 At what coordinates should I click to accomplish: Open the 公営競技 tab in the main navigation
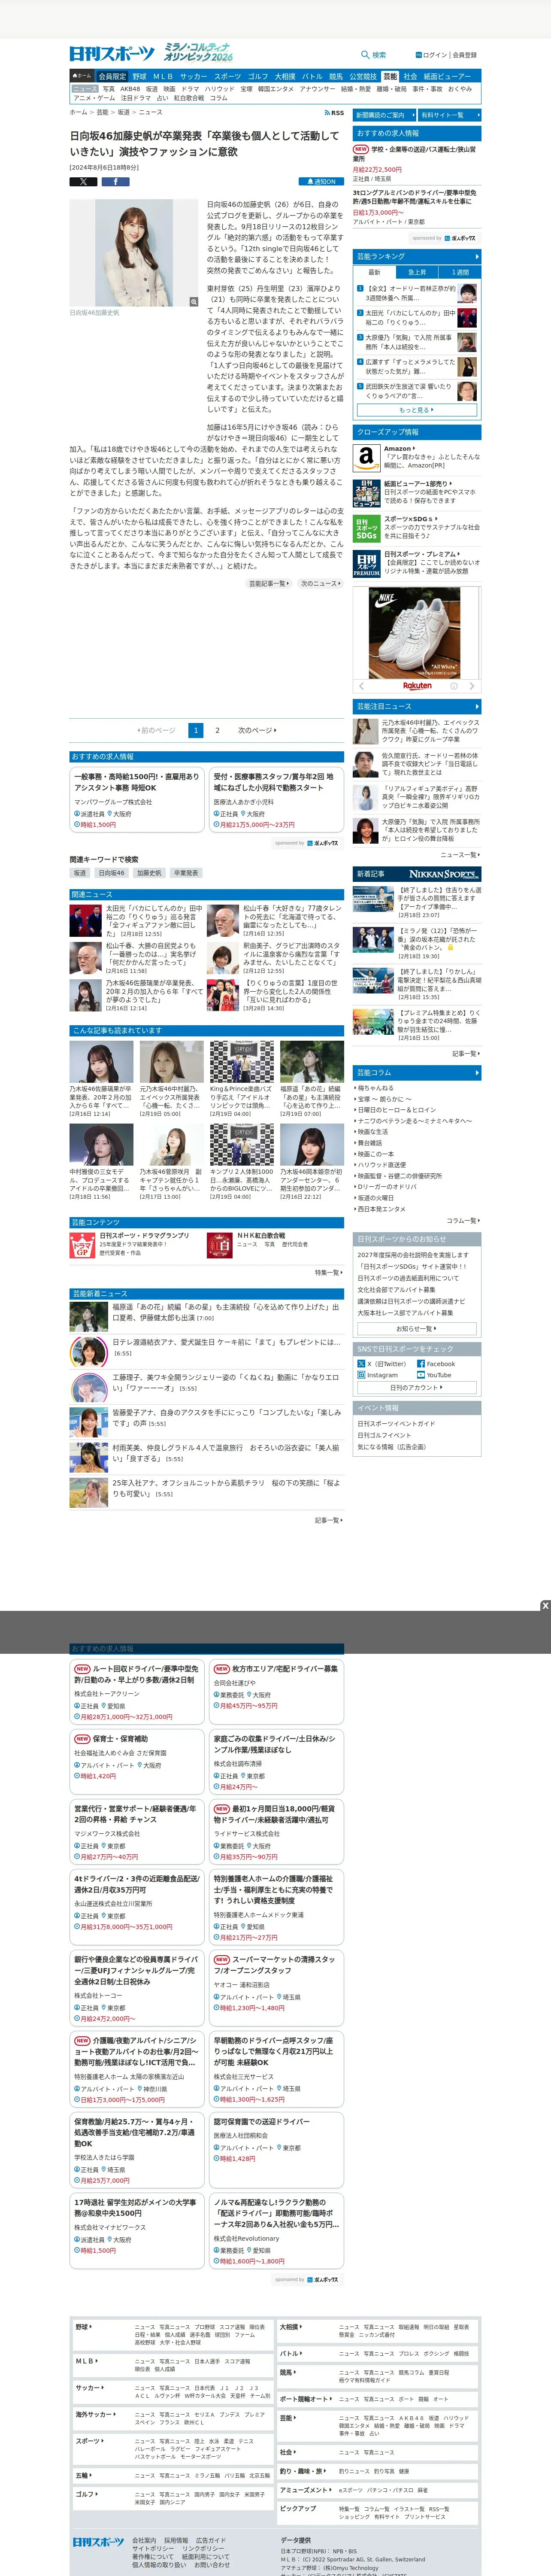(363, 76)
